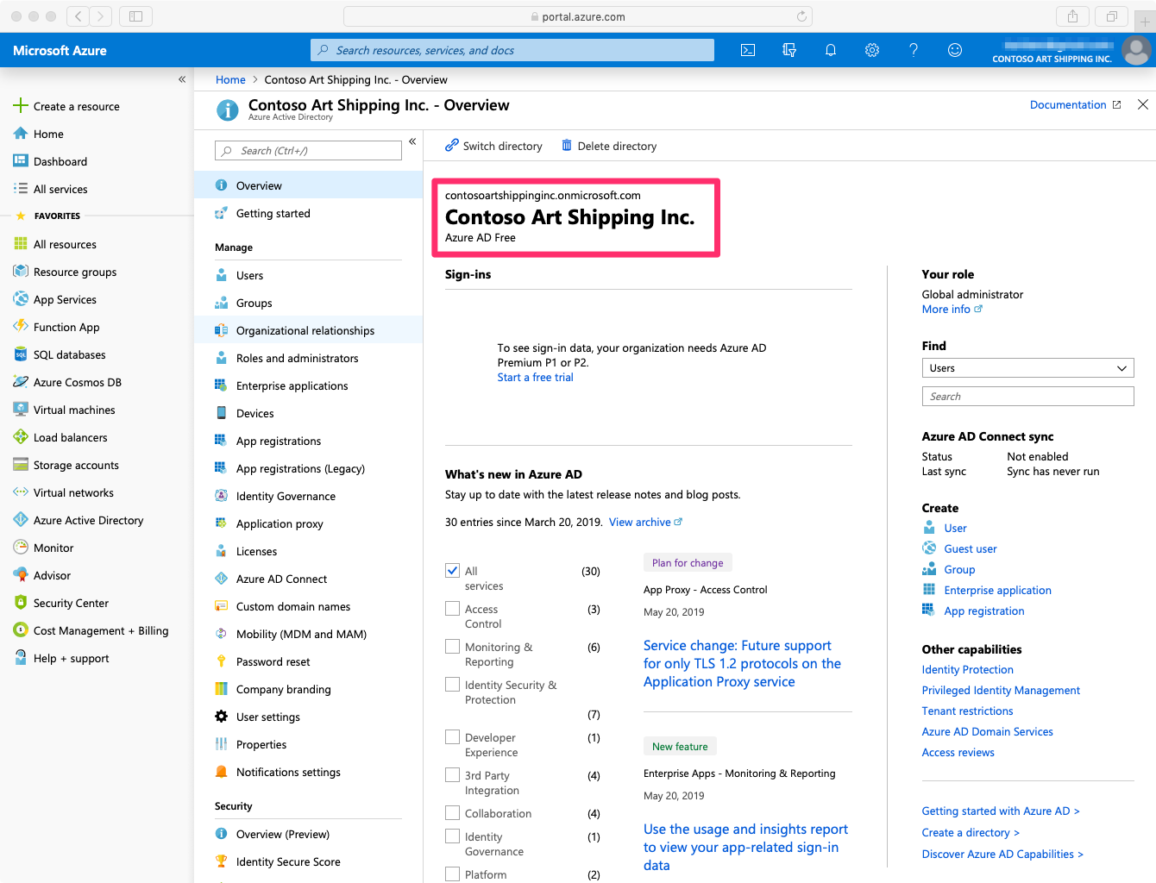Open Discover Azure AD Capabilities link
Viewport: 1156px width, 883px height.
(1002, 855)
